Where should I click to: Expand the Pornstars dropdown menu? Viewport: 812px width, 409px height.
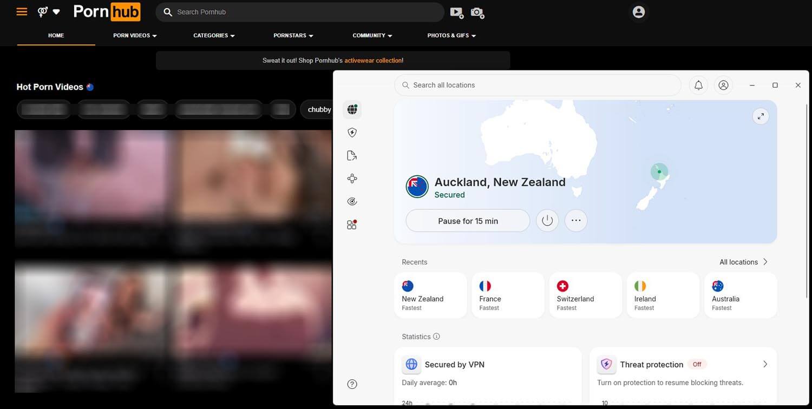click(x=293, y=36)
